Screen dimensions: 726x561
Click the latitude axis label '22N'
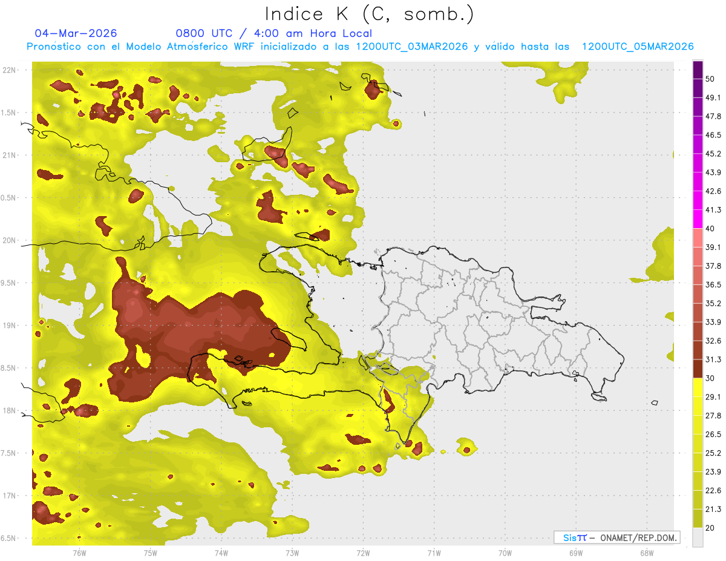click(x=10, y=70)
